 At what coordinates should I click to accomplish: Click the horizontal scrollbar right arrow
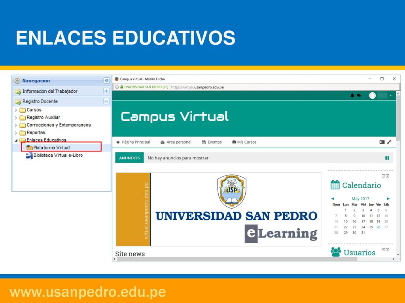pos(394,259)
